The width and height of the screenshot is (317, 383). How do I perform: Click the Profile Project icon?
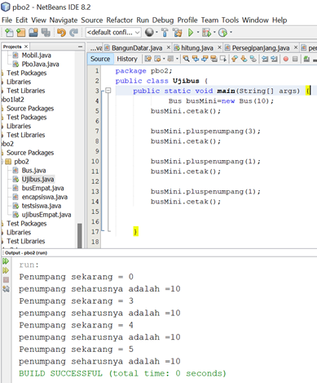point(222,33)
